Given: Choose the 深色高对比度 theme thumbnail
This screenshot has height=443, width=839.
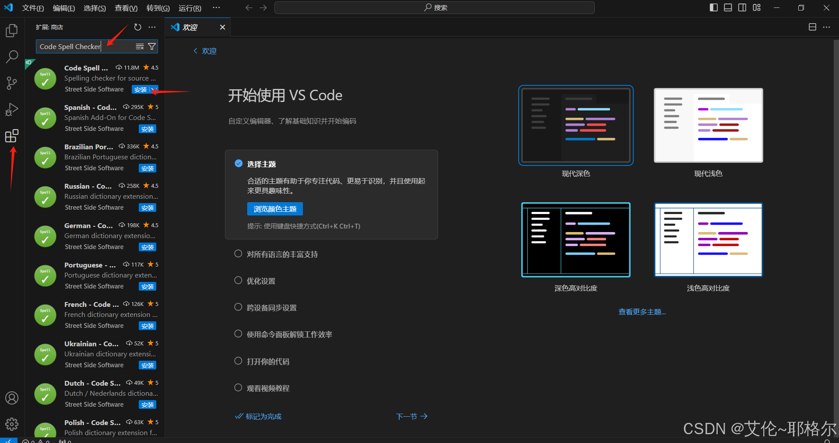Looking at the screenshot, I should tap(576, 239).
